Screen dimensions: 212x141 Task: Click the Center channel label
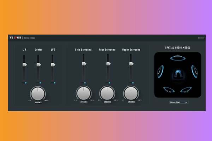(x=39, y=50)
